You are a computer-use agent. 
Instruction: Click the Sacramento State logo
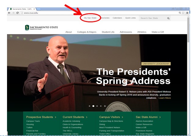[41, 28]
